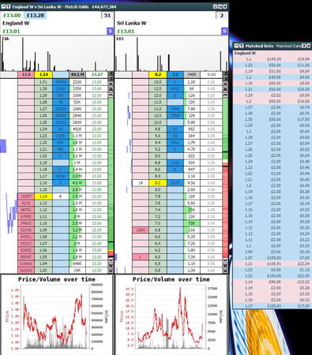Viewport: 312px width, 355px height.
Task: Jump to top of the England W ladder
Action: [111, 84]
